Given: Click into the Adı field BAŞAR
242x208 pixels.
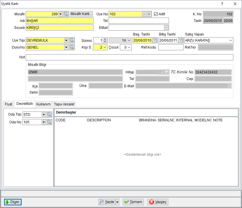Looking at the screenshot, I should 59,21.
